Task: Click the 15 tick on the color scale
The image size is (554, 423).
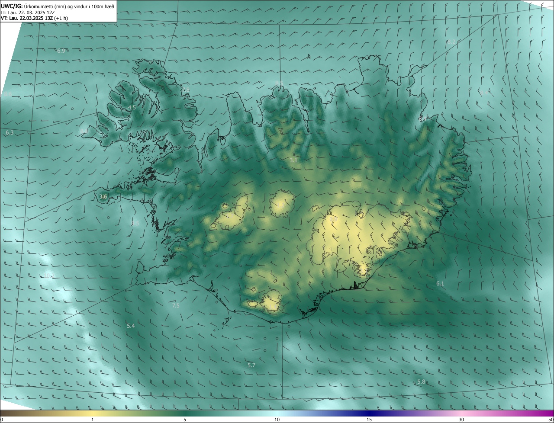Action: 369,420
